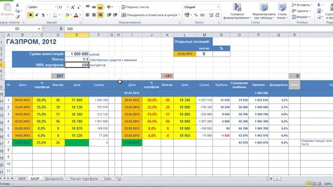Image resolution: width=333 pixels, height=187 pixels.
Task: Toggle underline formatting (Ч button)
Action: point(43,15)
